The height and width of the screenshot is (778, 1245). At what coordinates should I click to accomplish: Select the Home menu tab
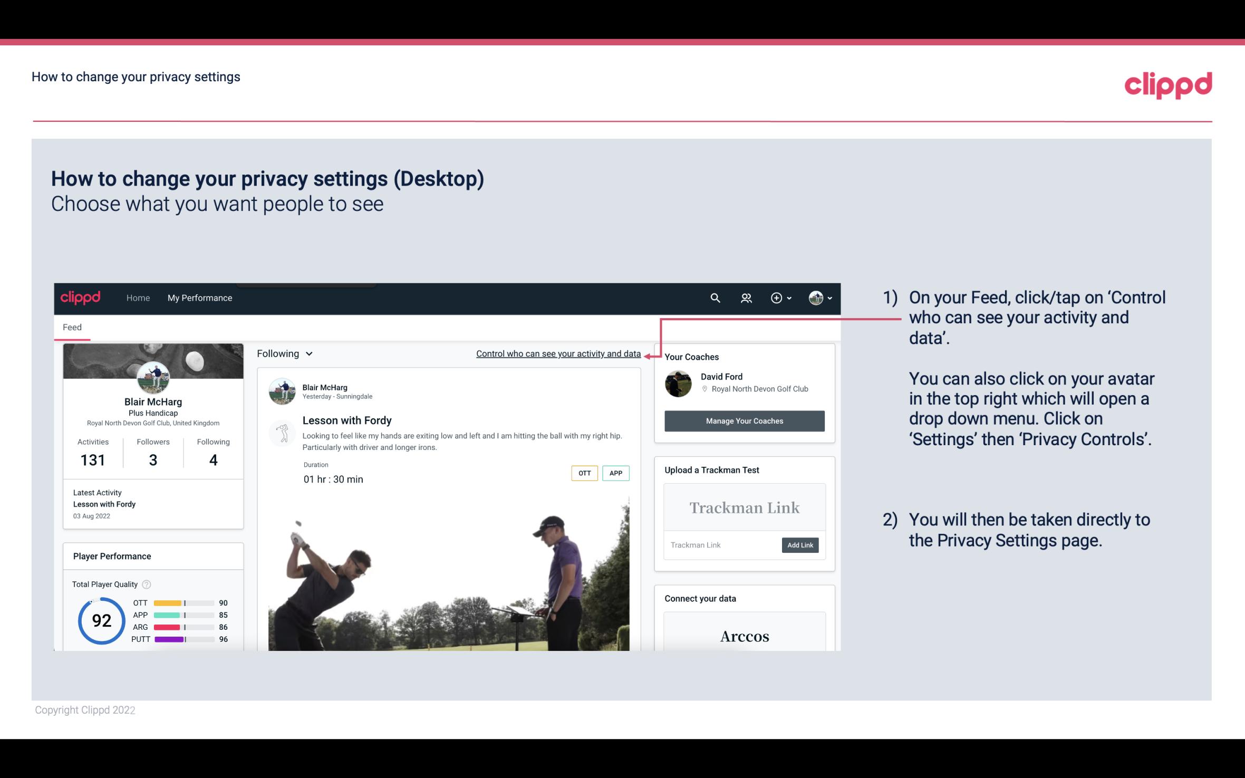tap(137, 297)
